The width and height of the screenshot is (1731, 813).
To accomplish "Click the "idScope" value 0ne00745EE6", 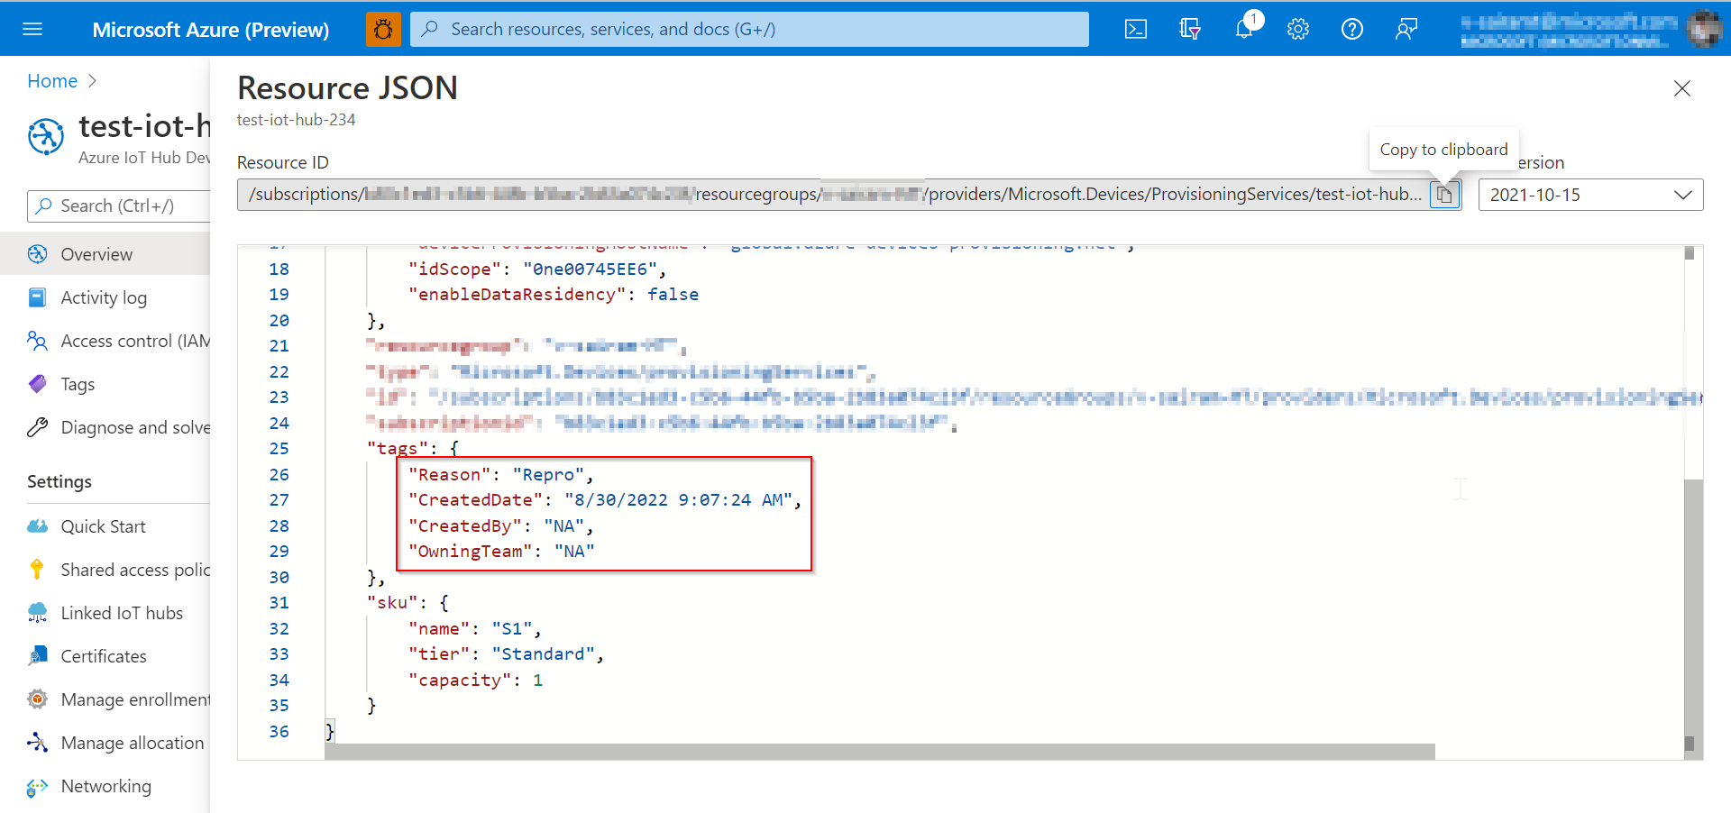I will point(591,269).
